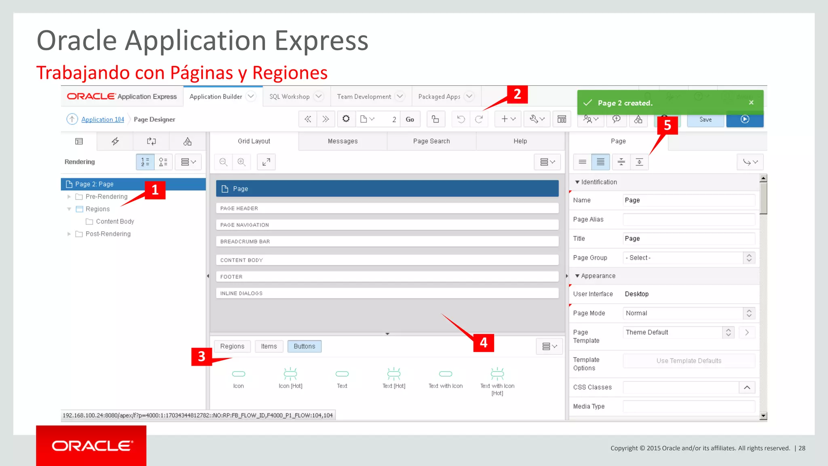Select Content Body in the tree
Image resolution: width=828 pixels, height=466 pixels.
115,222
